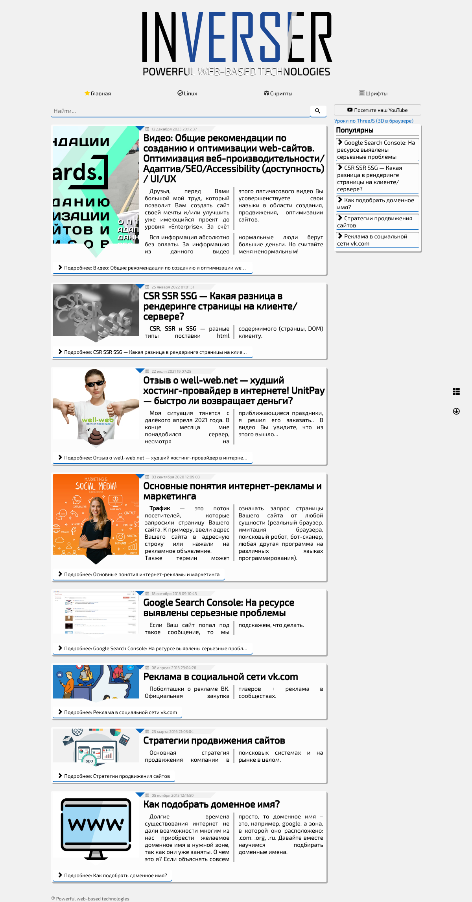Open article title Как подобрать доменное имя?
This screenshot has width=472, height=902.
(212, 804)
